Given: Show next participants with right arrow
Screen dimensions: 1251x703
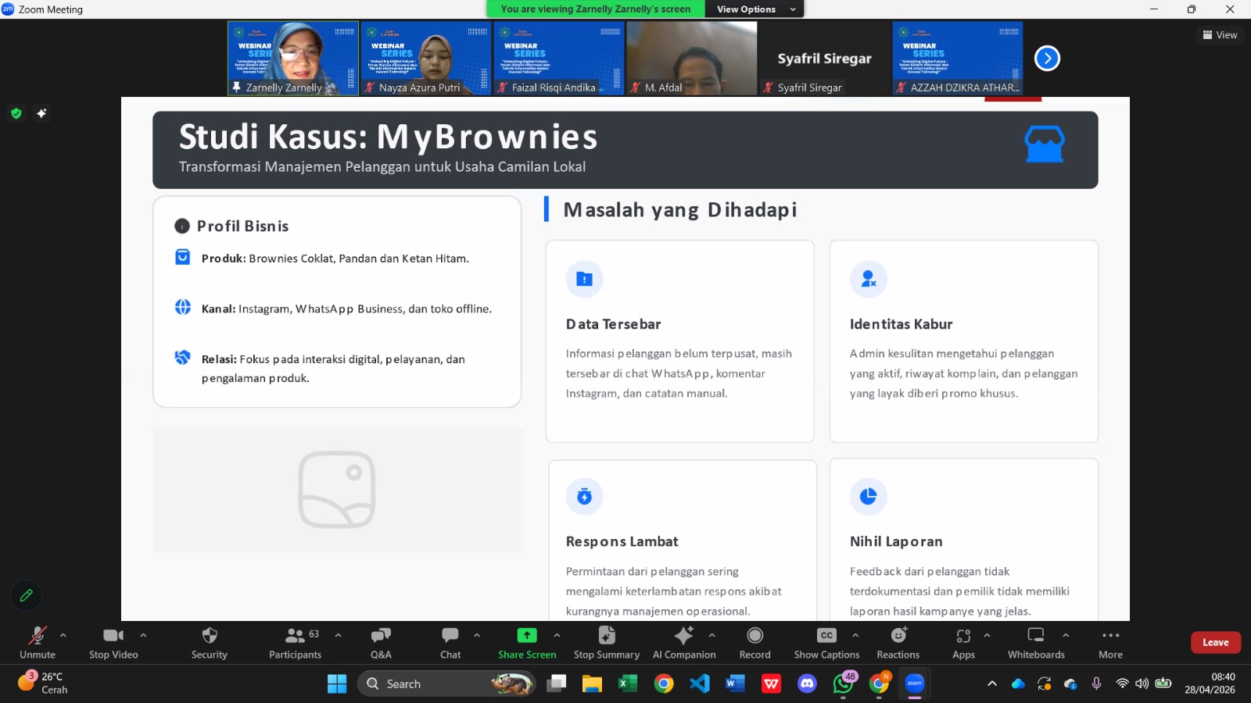Looking at the screenshot, I should point(1047,59).
